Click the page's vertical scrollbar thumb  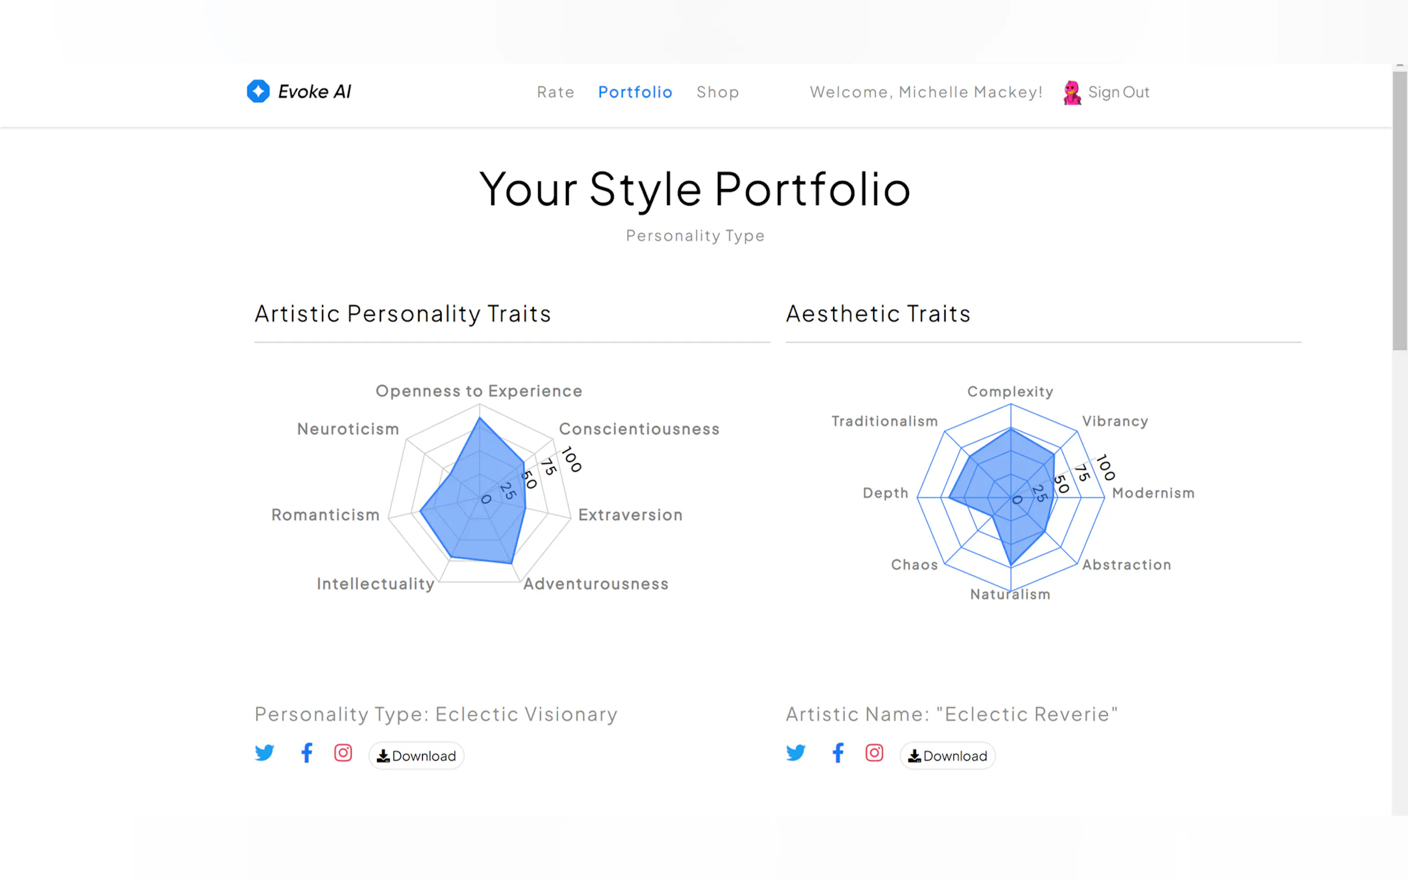(1399, 209)
